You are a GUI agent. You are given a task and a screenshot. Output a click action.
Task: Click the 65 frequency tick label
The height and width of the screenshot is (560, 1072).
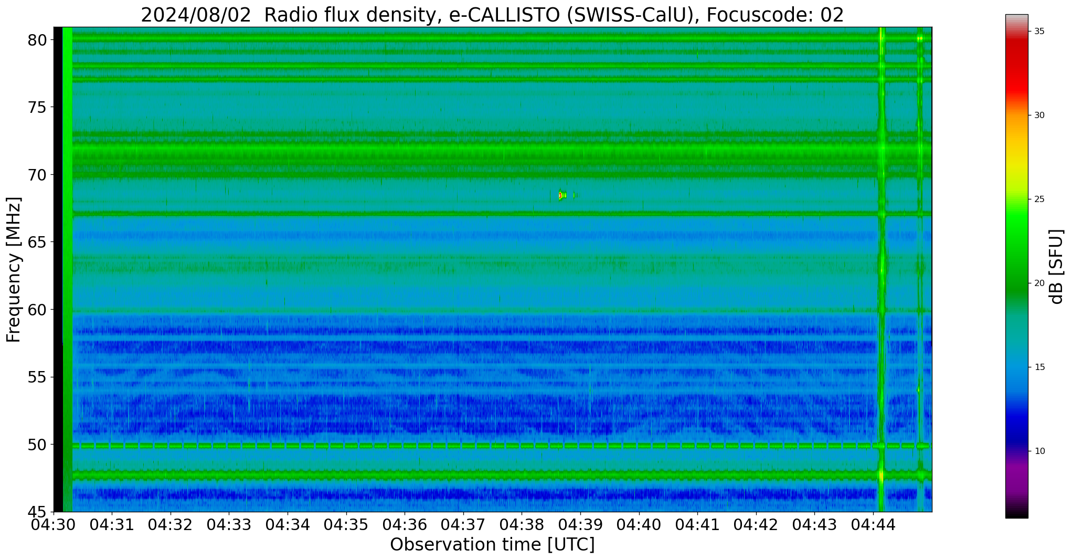[x=37, y=242]
